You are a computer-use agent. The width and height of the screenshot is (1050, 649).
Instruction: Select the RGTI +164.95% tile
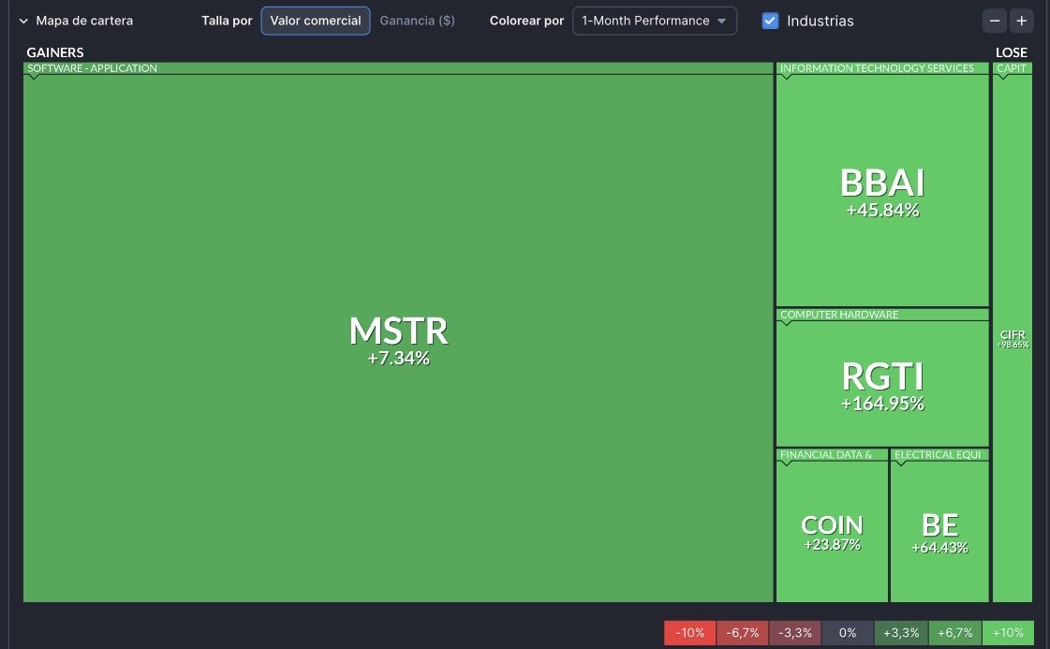coord(882,384)
